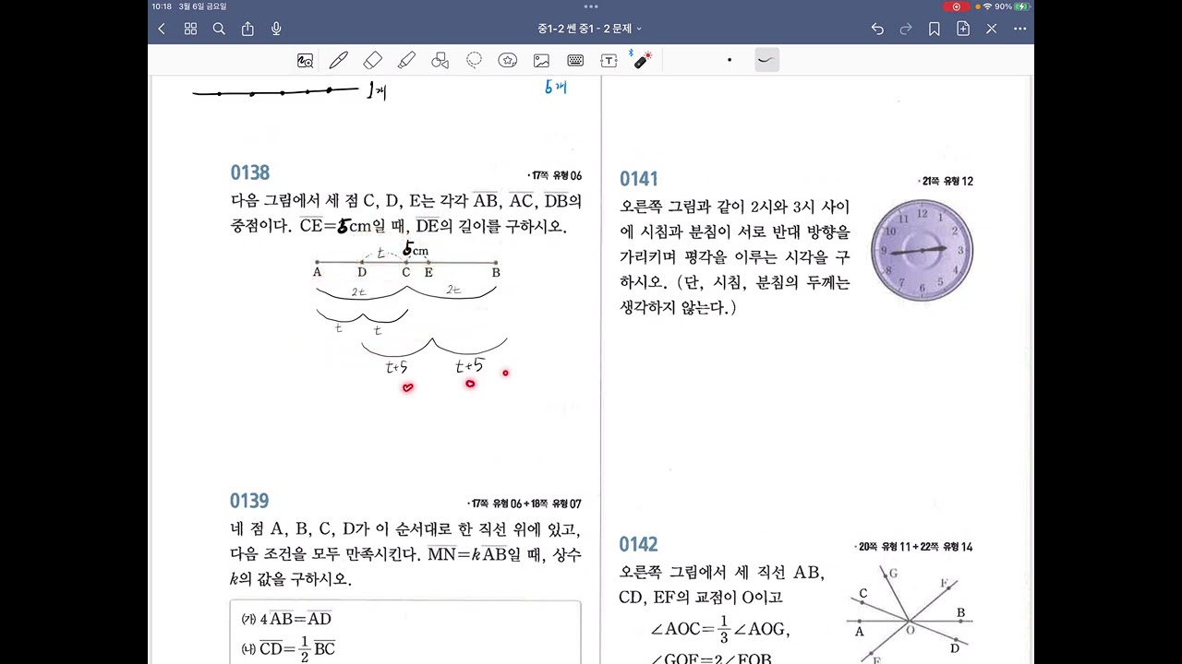The height and width of the screenshot is (664, 1182).
Task: Select the keyboard typing tool
Action: [x=575, y=60]
